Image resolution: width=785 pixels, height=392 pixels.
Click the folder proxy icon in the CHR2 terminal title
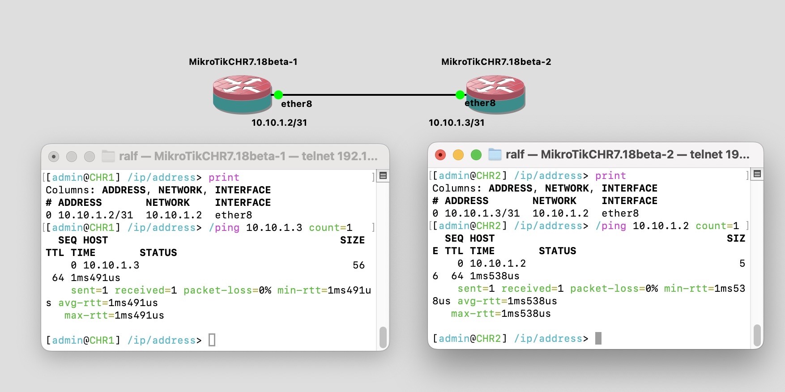pos(495,154)
